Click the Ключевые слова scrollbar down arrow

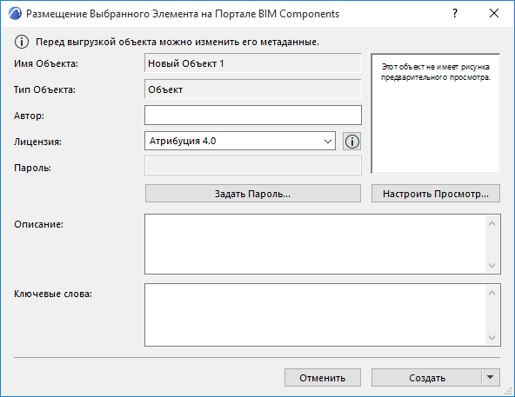point(492,337)
